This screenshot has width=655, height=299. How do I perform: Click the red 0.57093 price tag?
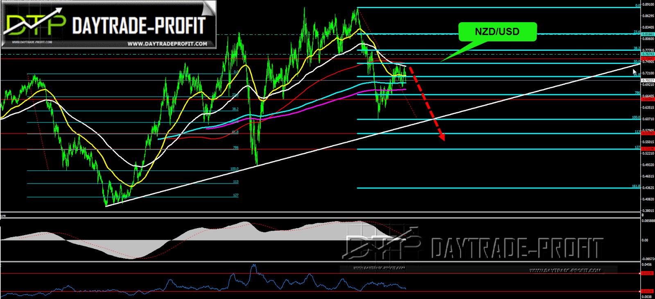pos(648,133)
